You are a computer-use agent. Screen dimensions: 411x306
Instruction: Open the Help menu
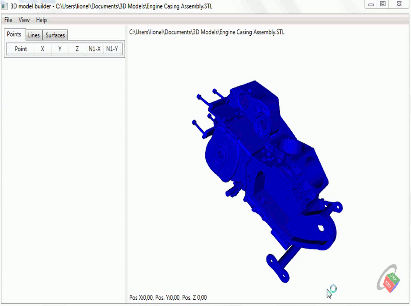click(x=41, y=20)
